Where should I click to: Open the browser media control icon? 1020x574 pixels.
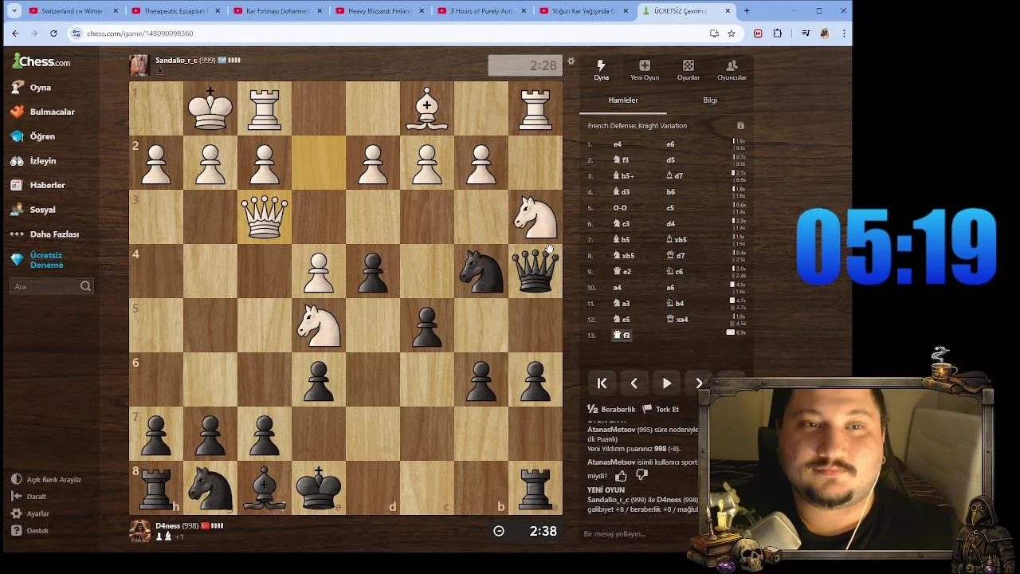click(x=806, y=33)
